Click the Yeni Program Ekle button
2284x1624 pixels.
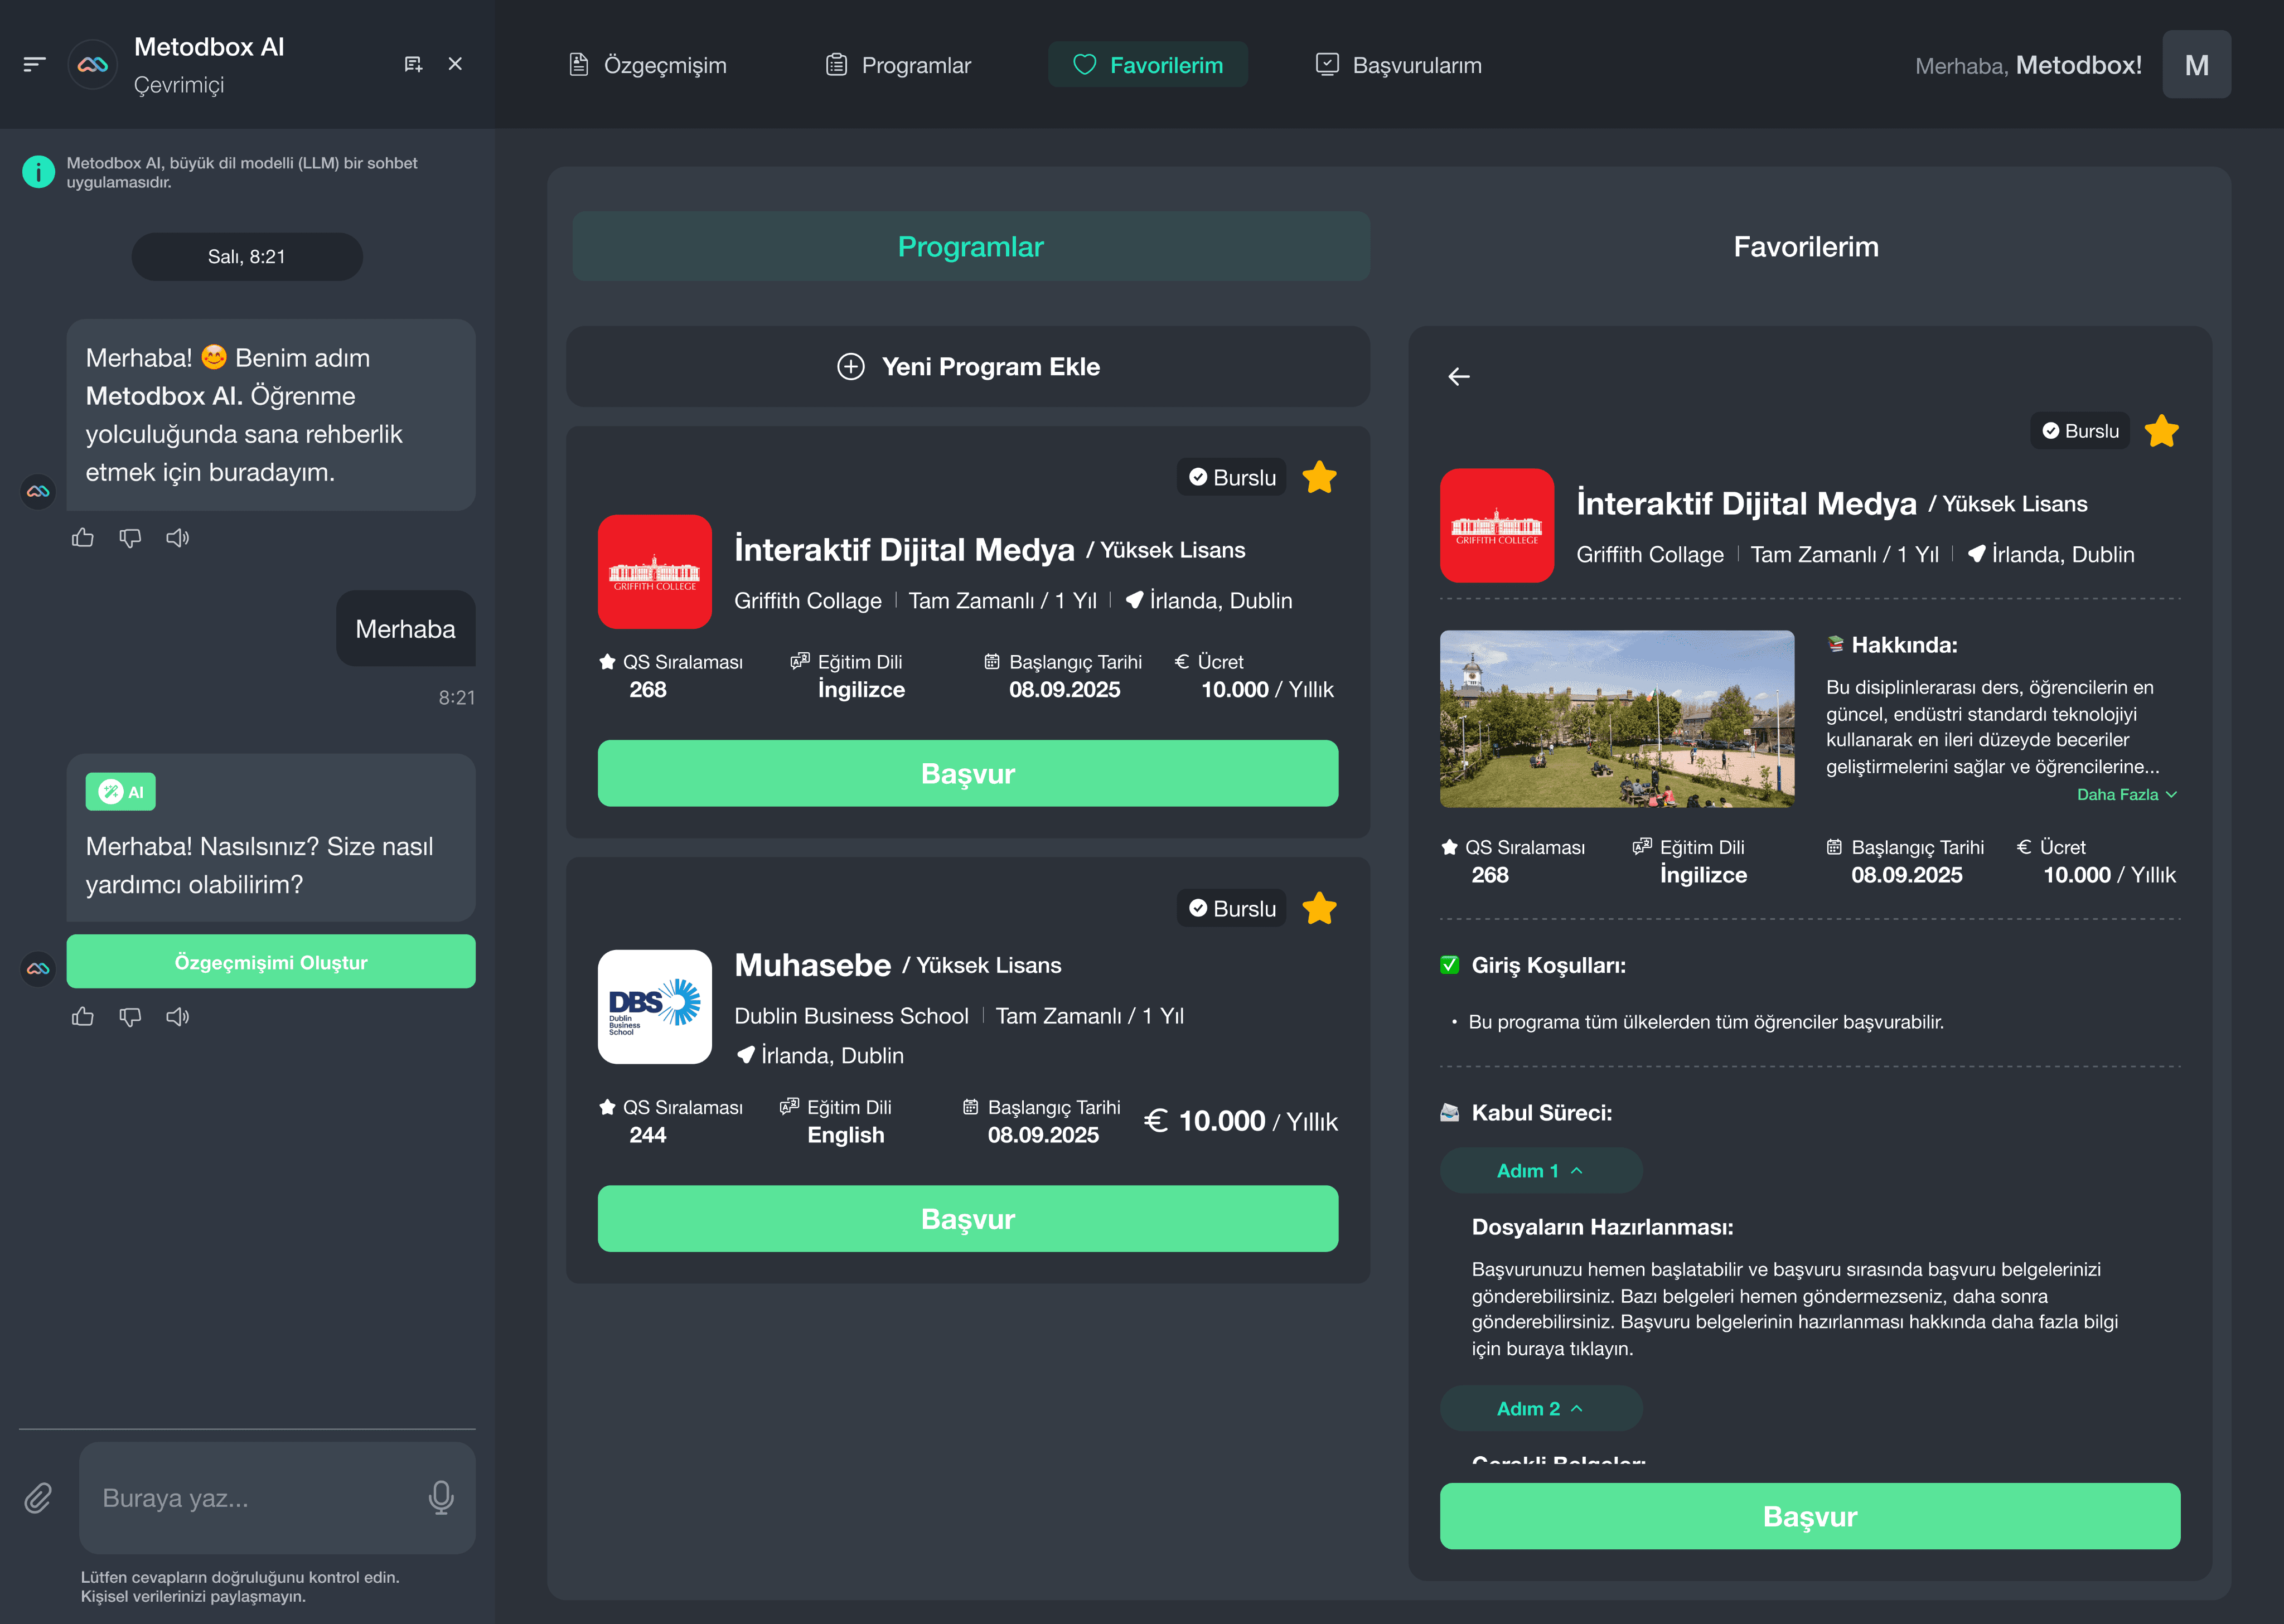(x=967, y=367)
